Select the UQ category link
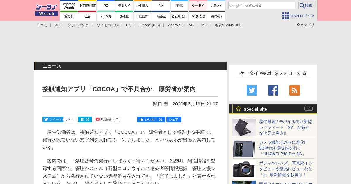Screen dimensions: 351x184 (x=129, y=25)
